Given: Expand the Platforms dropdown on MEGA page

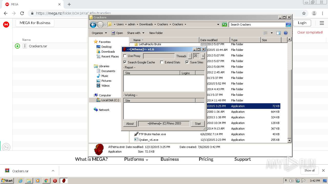Looking at the screenshot, I should click(x=136, y=159).
